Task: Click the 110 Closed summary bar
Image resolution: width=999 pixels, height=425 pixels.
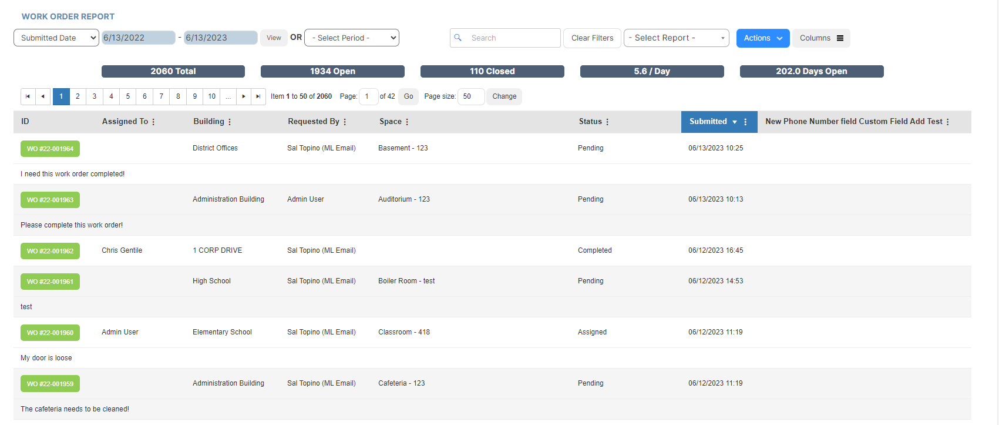Action: coord(492,71)
